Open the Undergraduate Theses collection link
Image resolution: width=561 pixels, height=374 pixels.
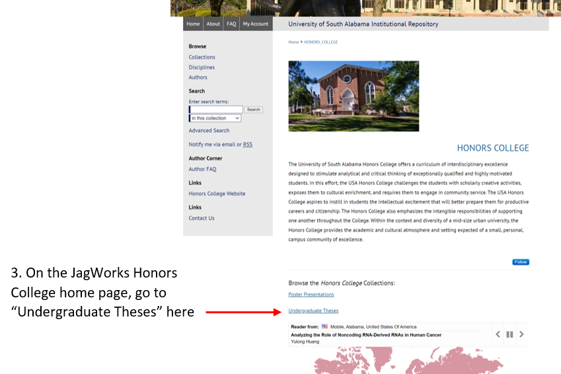(313, 311)
